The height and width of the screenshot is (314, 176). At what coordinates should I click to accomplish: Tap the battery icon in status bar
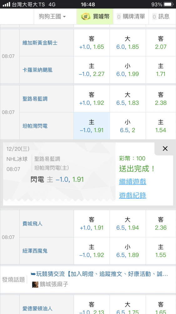click(x=168, y=4)
